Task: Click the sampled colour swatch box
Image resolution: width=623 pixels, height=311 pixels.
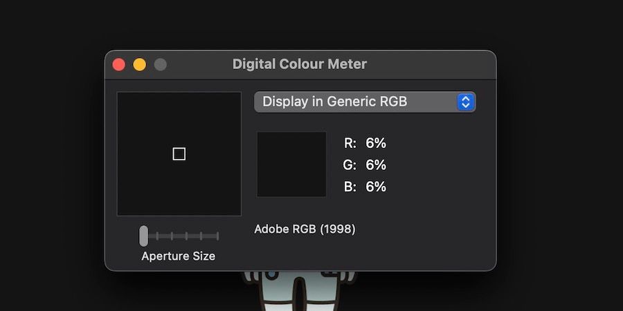Action: [x=291, y=164]
